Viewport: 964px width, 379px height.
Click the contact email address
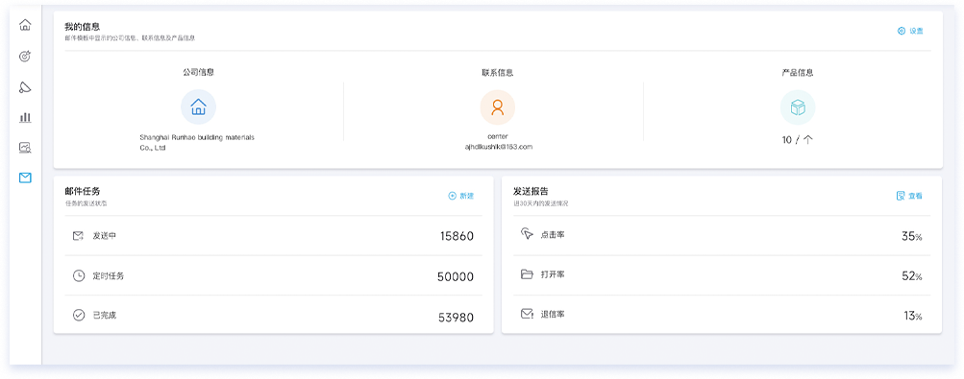pyautogui.click(x=499, y=147)
